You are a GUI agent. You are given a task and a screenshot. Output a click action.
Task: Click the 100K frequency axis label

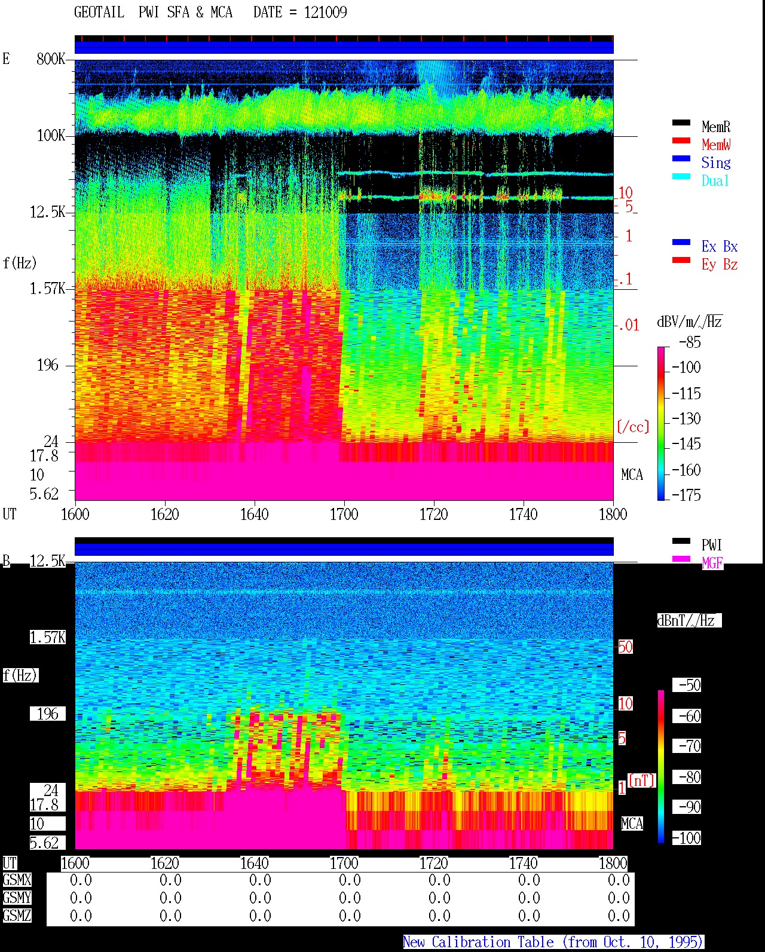pos(51,135)
